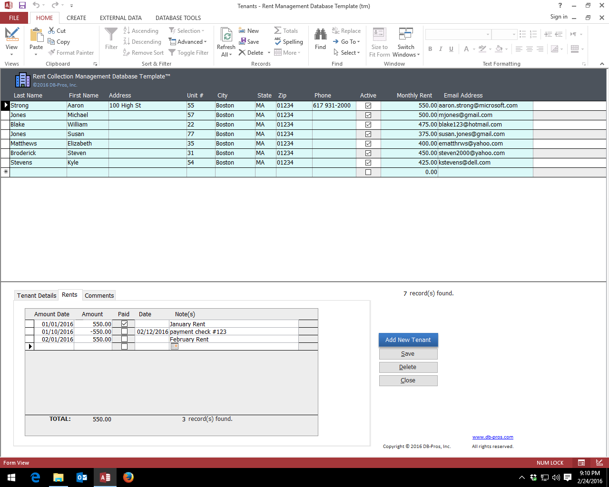
Task: Switch to the CREATE ribbon tab
Action: (x=76, y=18)
